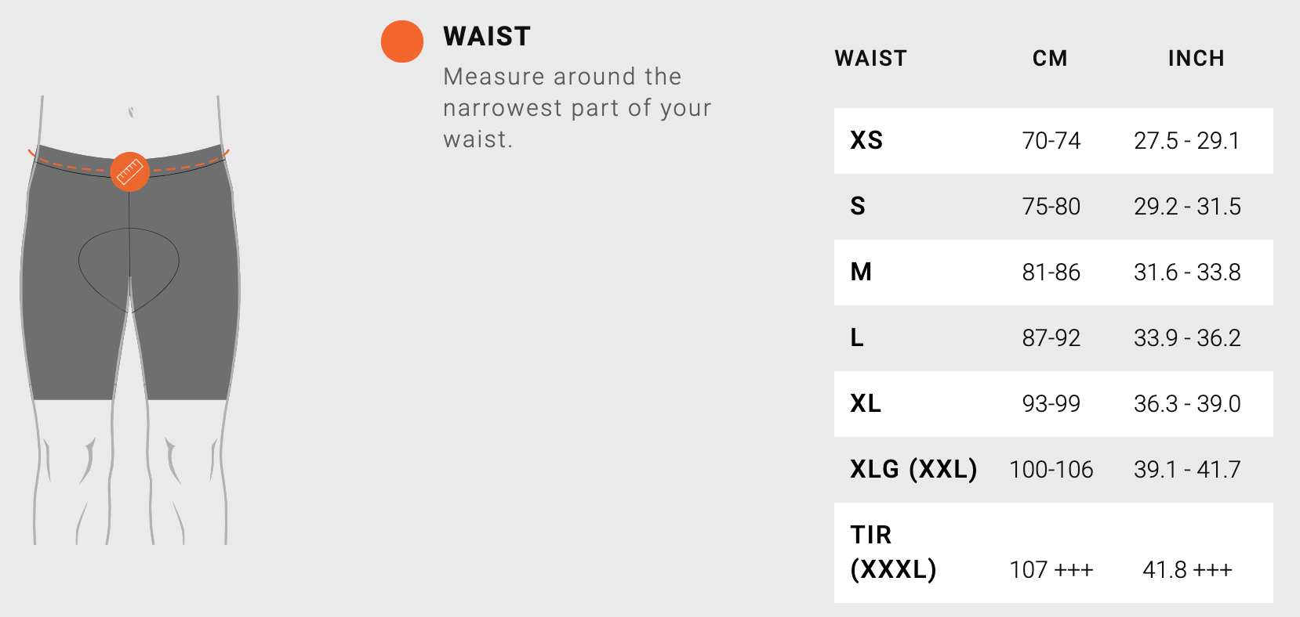This screenshot has width=1300, height=617.
Task: Select the XL size row
Action: click(x=1053, y=404)
